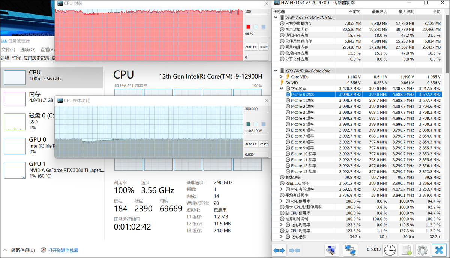Click the clock reset timer icon
Image resolution: width=450 pixels, height=258 pixels.
(x=390, y=250)
